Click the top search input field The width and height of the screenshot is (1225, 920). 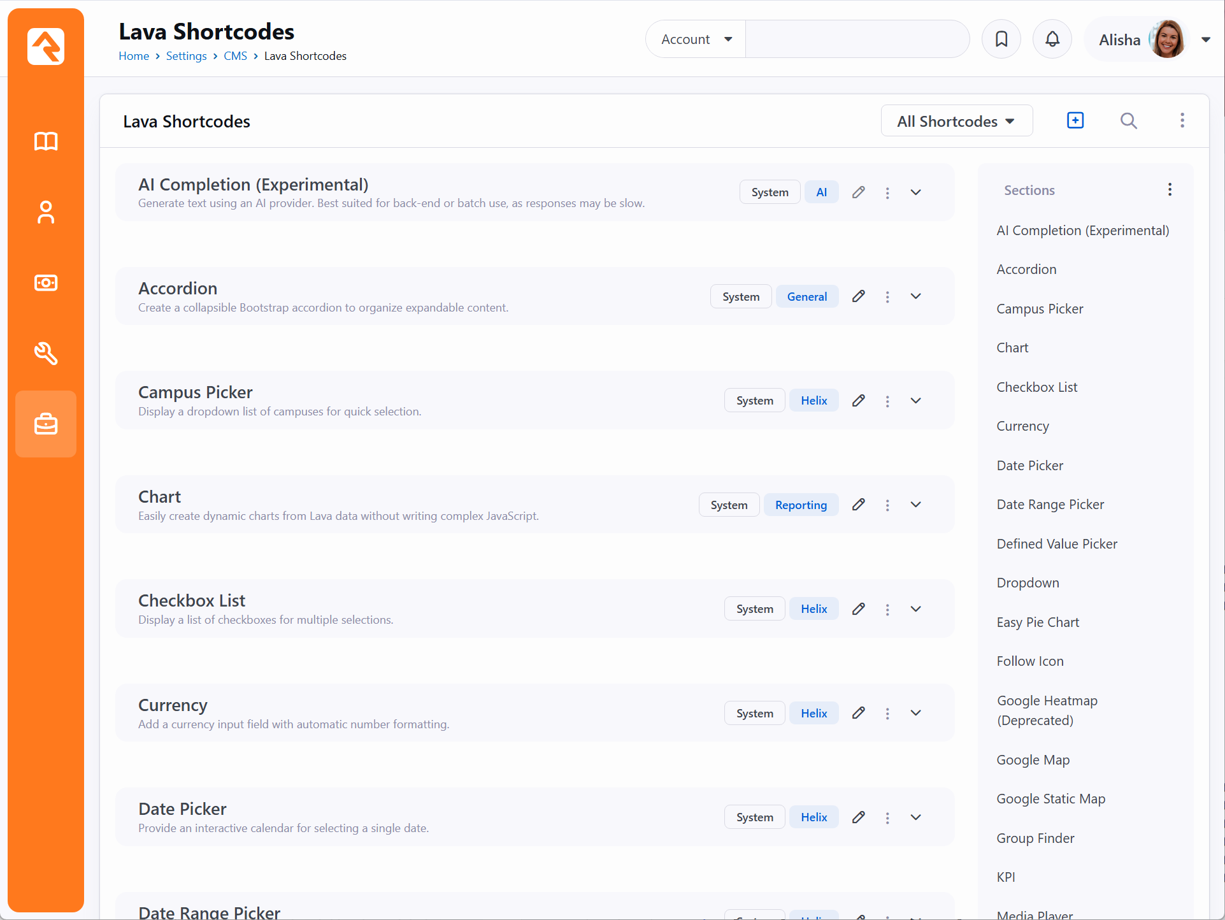[857, 40]
